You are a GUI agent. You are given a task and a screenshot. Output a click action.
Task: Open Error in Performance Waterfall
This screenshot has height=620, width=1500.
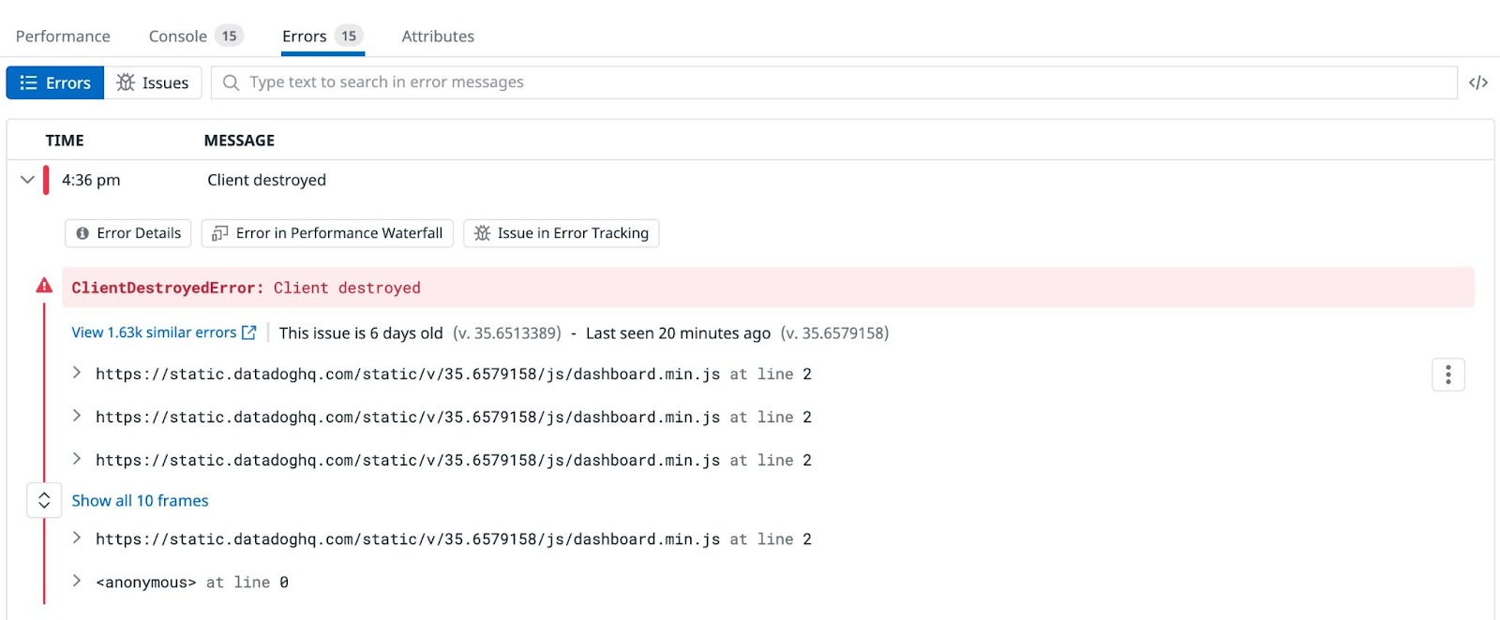tap(328, 233)
